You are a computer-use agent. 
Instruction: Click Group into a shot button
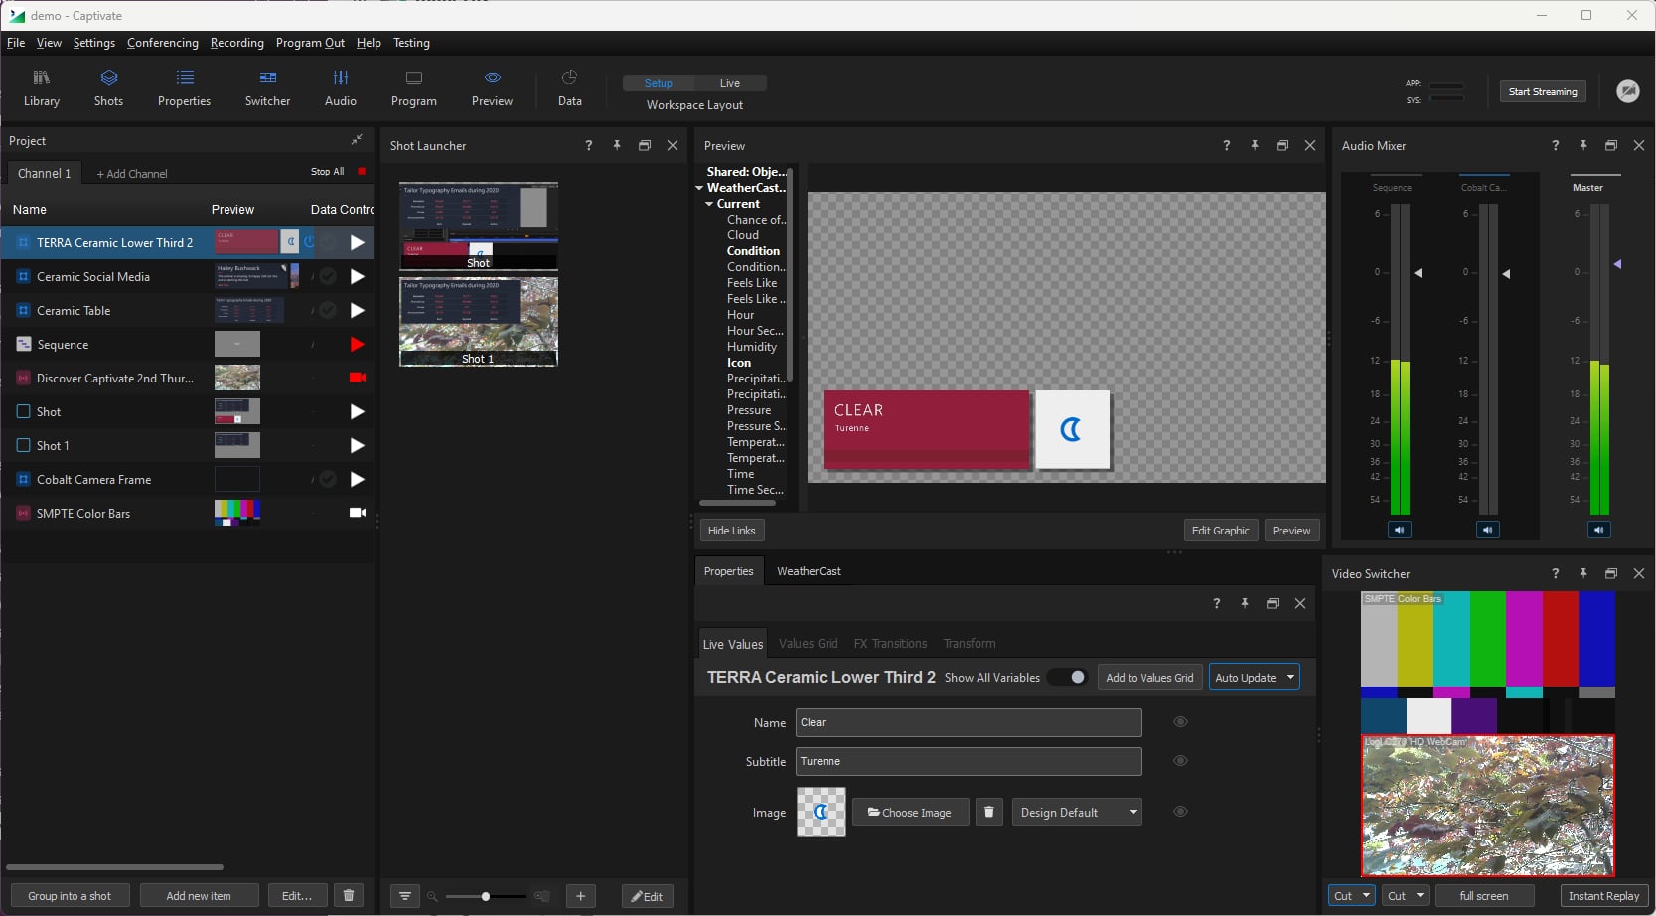(x=70, y=895)
